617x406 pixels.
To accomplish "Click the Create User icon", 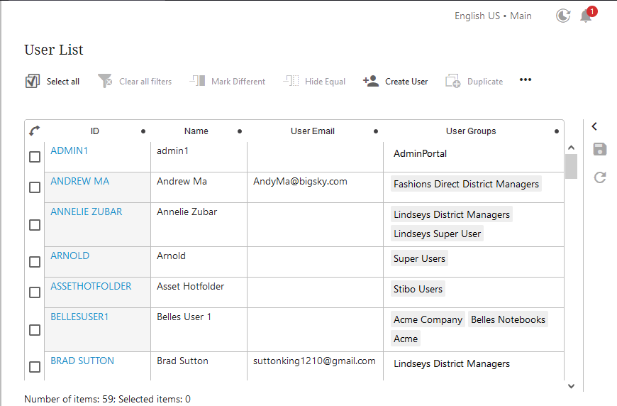I will tap(370, 81).
